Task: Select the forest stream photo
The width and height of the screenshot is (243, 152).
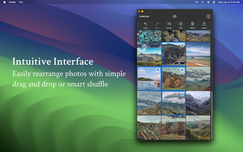Action: click(x=173, y=36)
